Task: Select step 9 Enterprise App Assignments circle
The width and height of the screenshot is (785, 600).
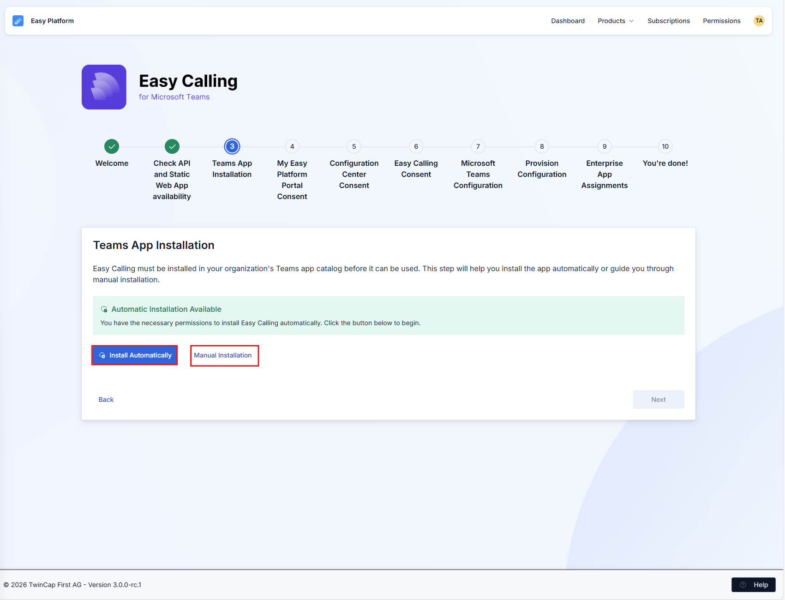Action: [605, 146]
